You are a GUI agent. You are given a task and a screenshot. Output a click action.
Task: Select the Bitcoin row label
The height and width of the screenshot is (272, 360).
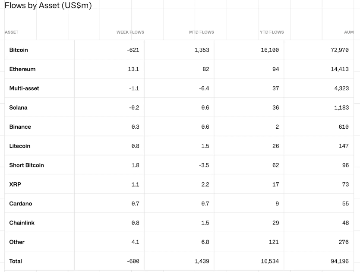[19, 50]
